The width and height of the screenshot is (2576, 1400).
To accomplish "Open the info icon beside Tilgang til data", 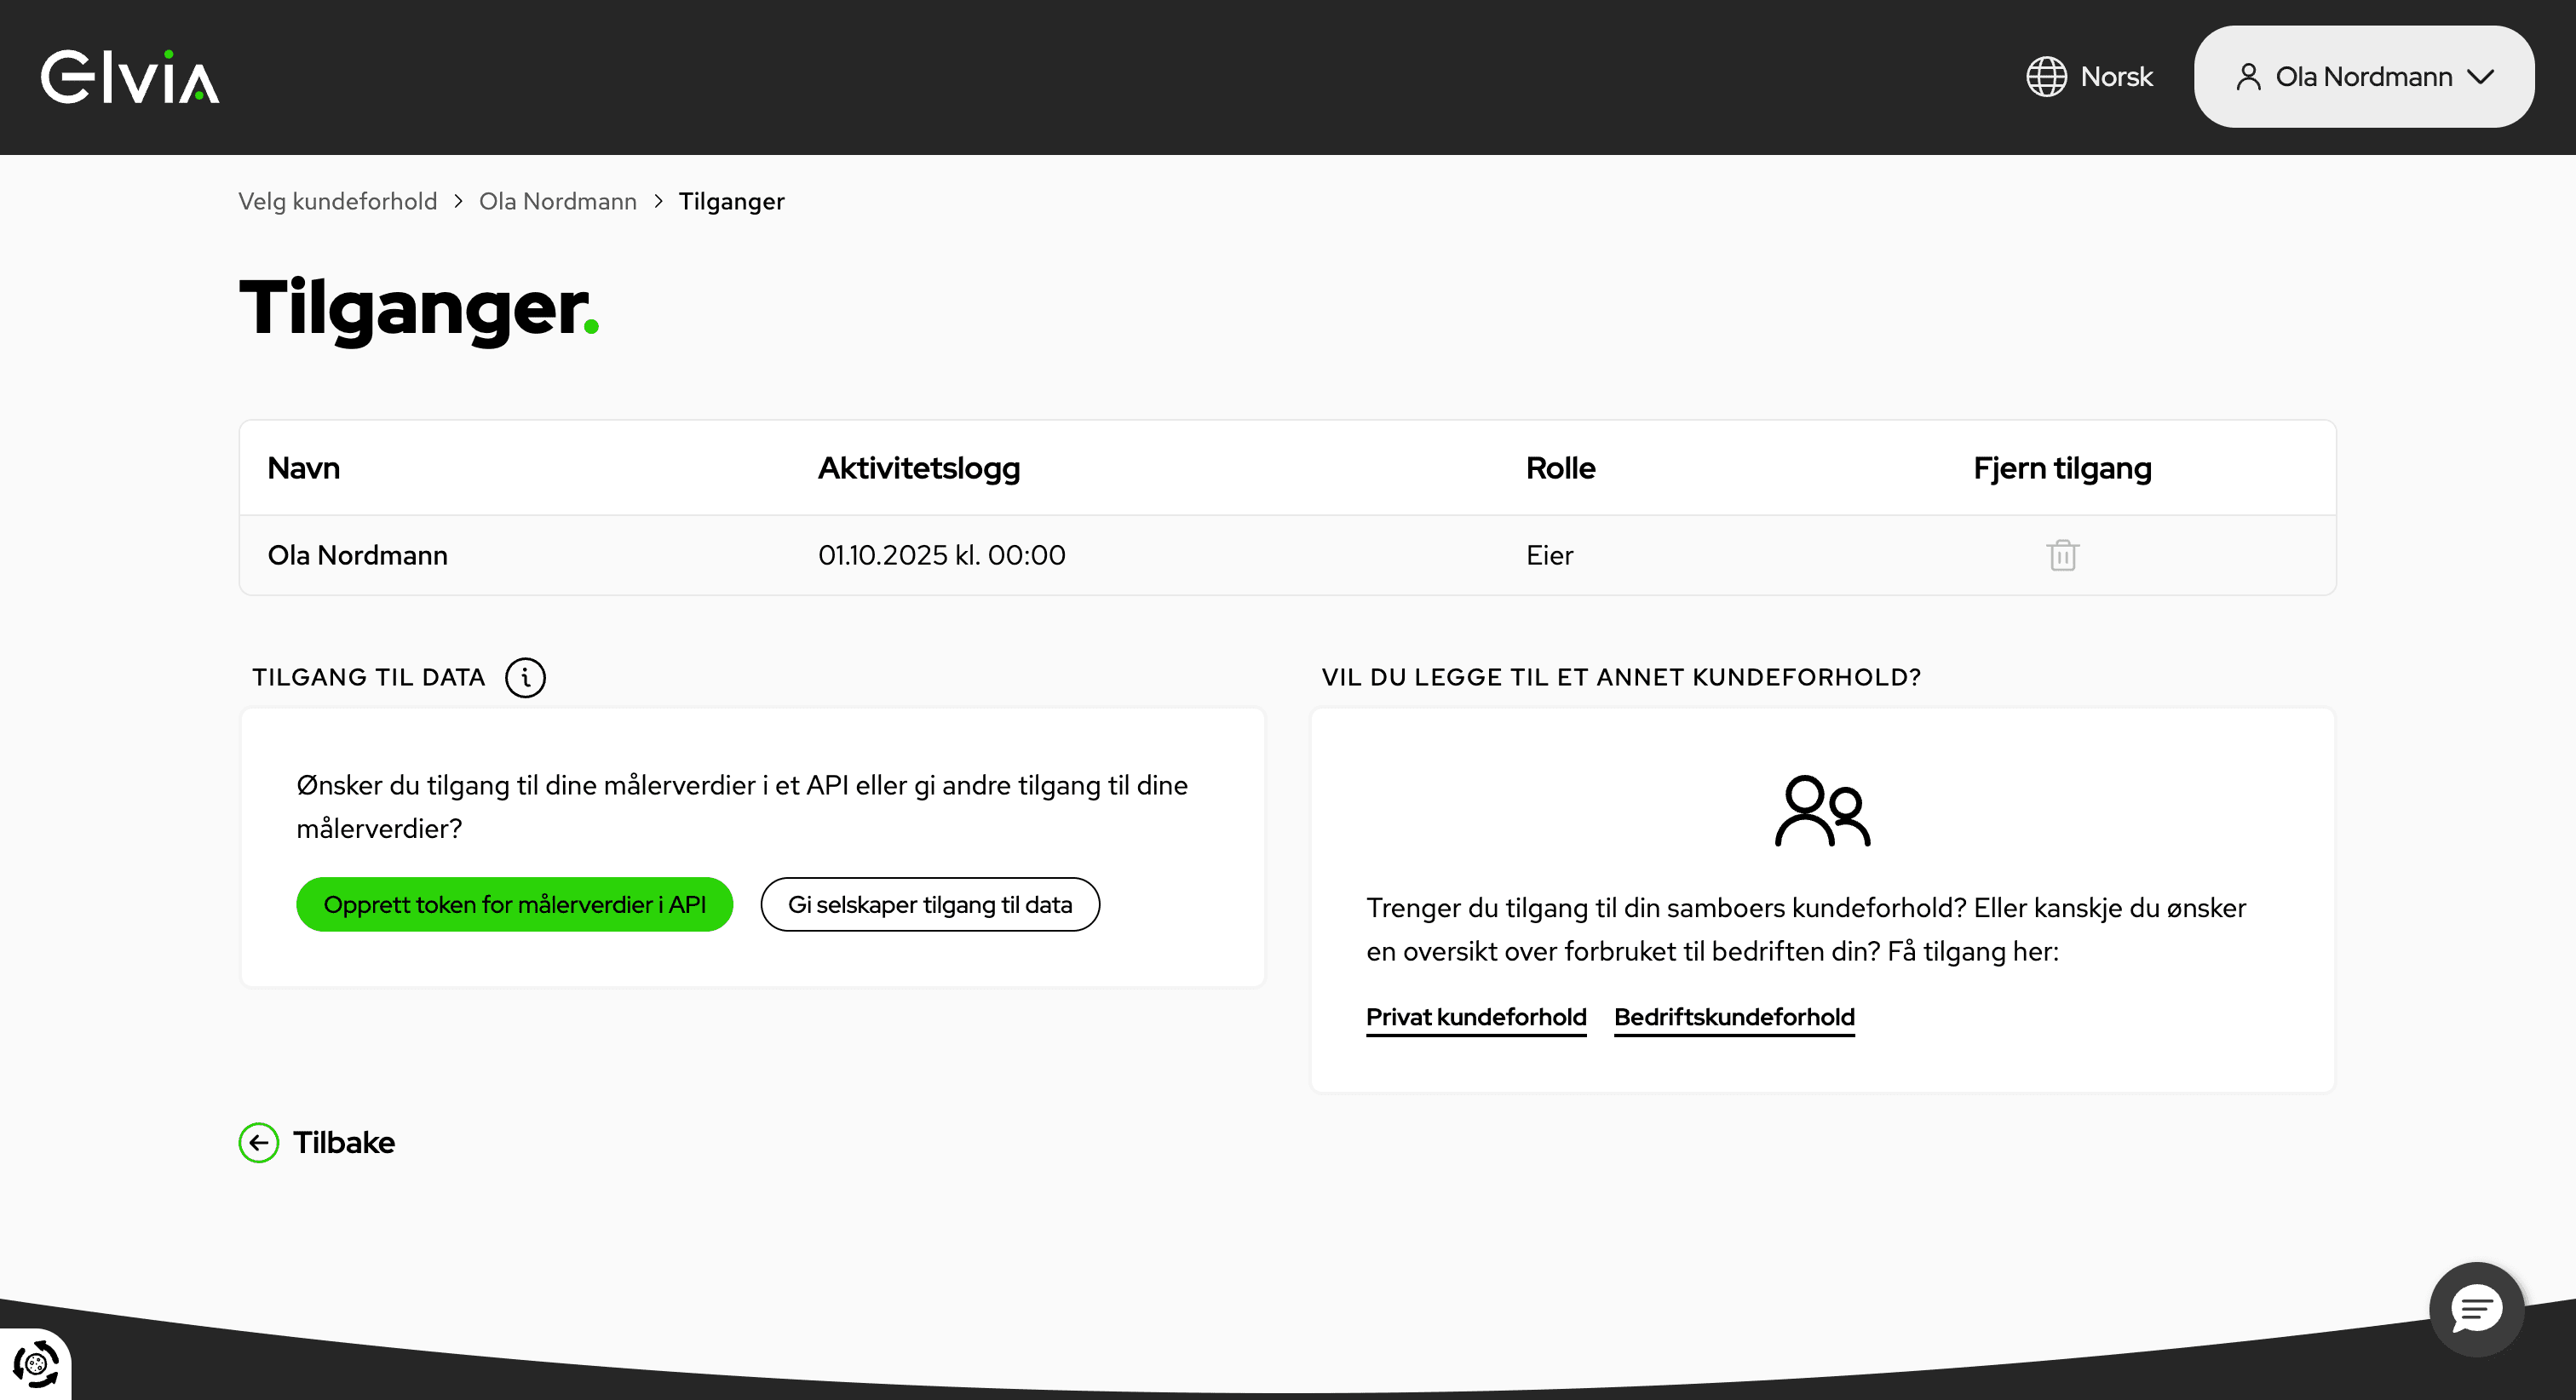I will point(526,677).
